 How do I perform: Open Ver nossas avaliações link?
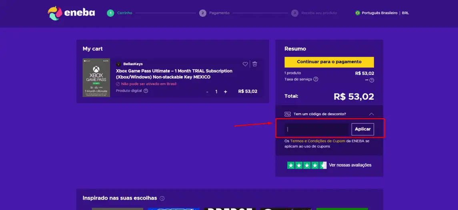(x=350, y=165)
